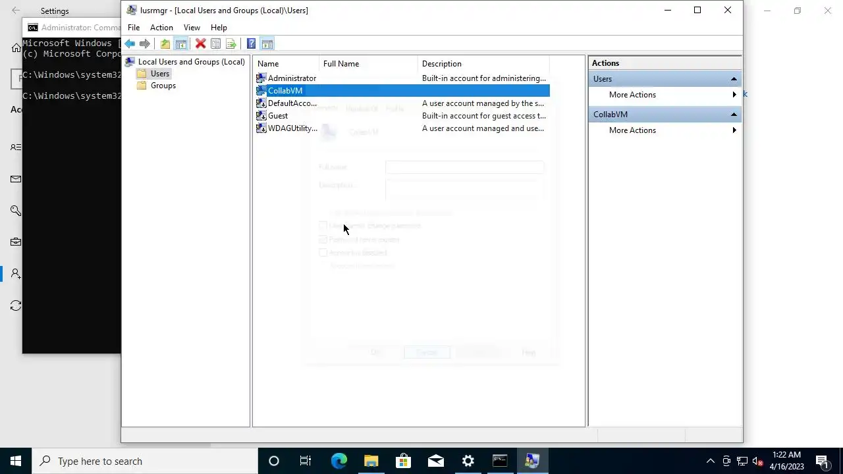Open Family & other users icon in Settings
Image resolution: width=843 pixels, height=474 pixels.
[16, 274]
